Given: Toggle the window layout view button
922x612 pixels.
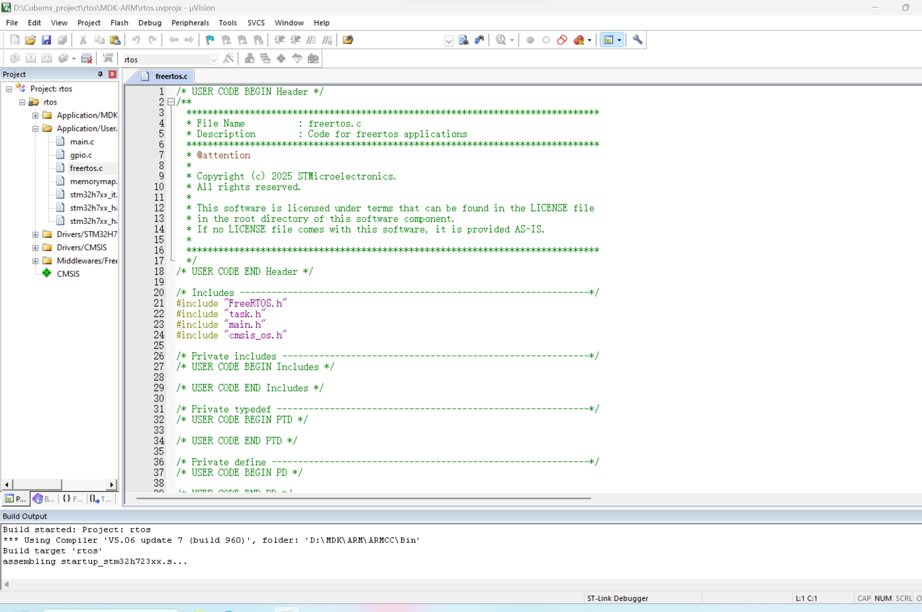Looking at the screenshot, I should (609, 40).
